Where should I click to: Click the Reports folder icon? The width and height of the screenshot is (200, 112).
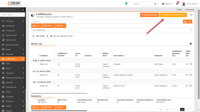(x=3, y=111)
